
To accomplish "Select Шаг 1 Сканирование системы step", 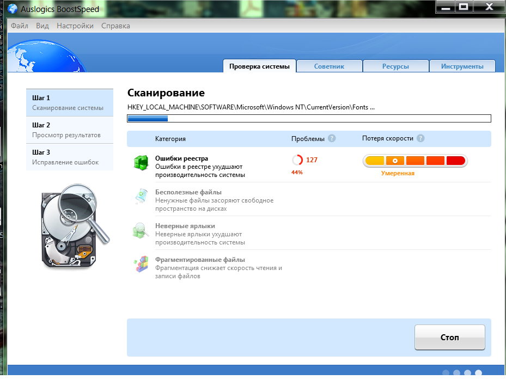I will coord(70,102).
